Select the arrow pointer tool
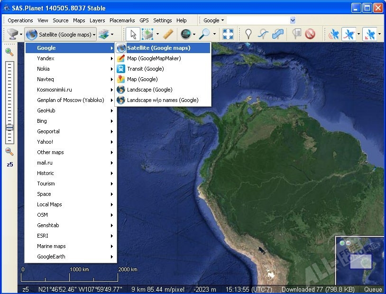The width and height of the screenshot is (386, 294). [x=133, y=34]
